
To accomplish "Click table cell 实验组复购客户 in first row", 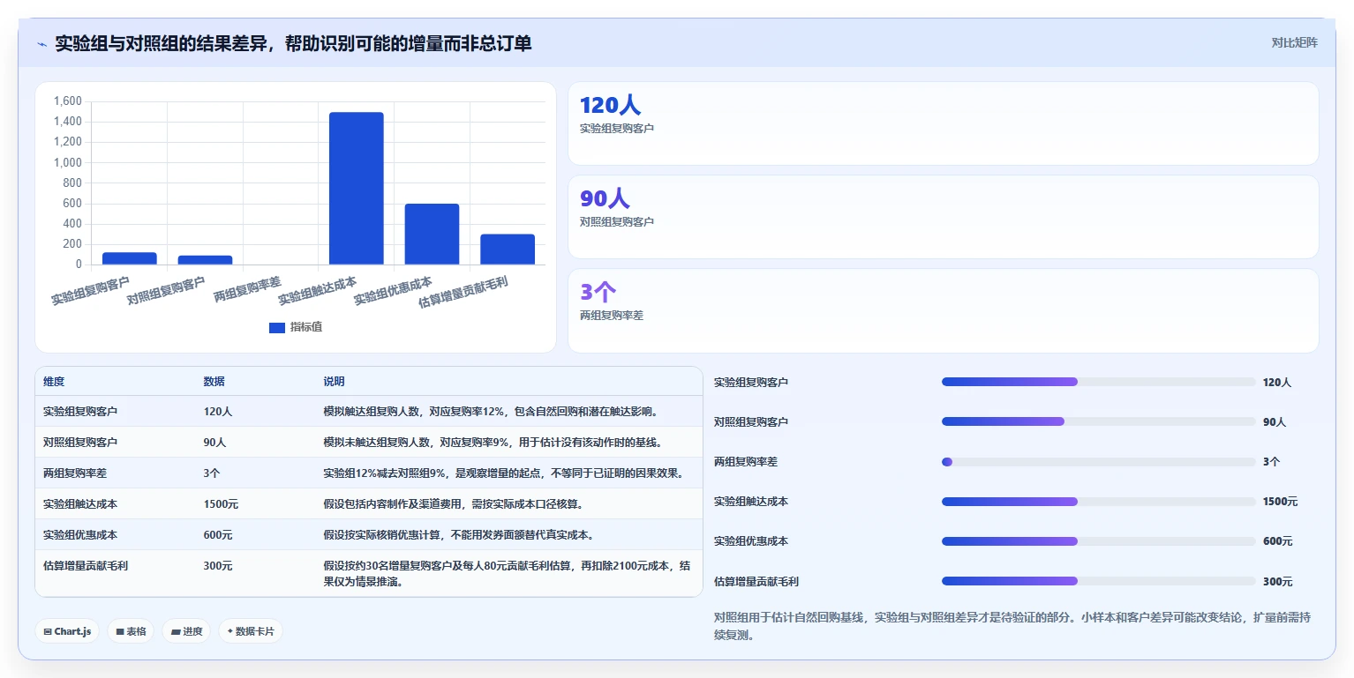I will point(80,412).
